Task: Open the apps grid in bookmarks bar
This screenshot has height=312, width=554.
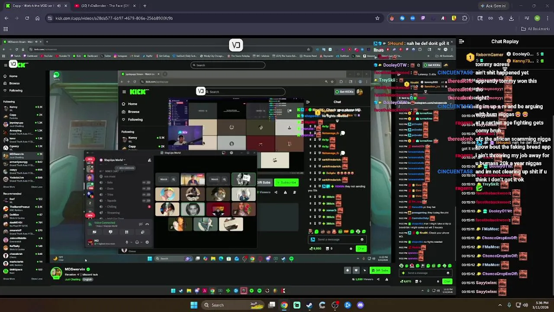Action: [6, 29]
